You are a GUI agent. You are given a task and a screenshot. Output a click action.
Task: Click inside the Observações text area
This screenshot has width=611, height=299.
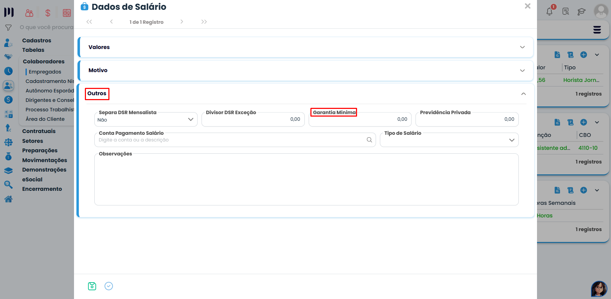[306, 180]
